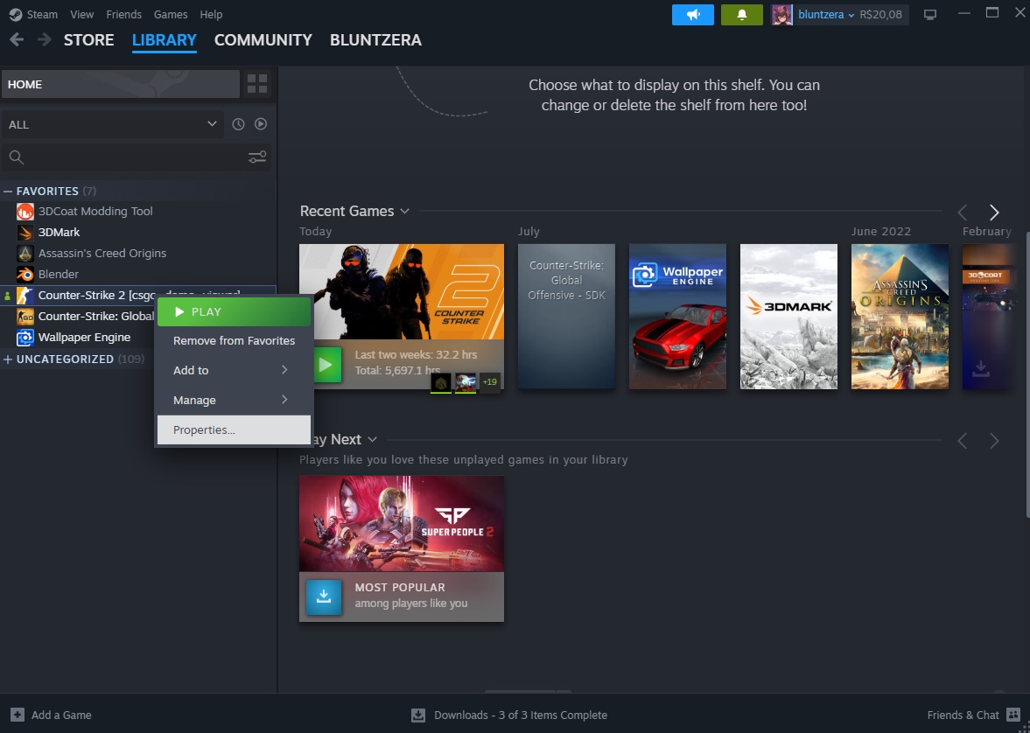Sort library by recent activity clock icon
Screen dimensions: 1030x733
(238, 124)
